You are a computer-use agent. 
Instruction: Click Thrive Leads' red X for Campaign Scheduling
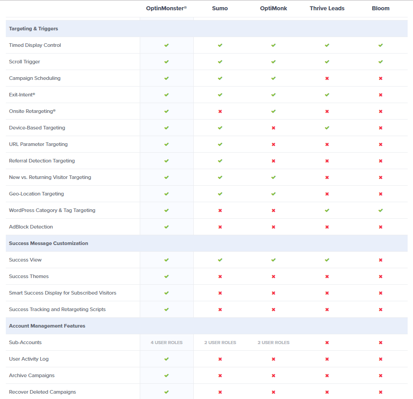327,78
